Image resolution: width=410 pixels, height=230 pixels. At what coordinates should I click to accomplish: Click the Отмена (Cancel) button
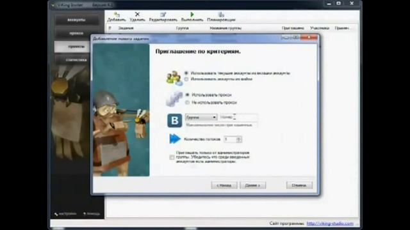(x=299, y=185)
